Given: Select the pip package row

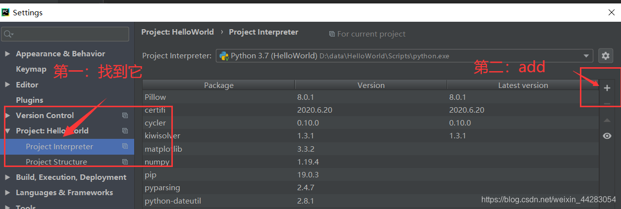Looking at the screenshot, I should (x=370, y=175).
